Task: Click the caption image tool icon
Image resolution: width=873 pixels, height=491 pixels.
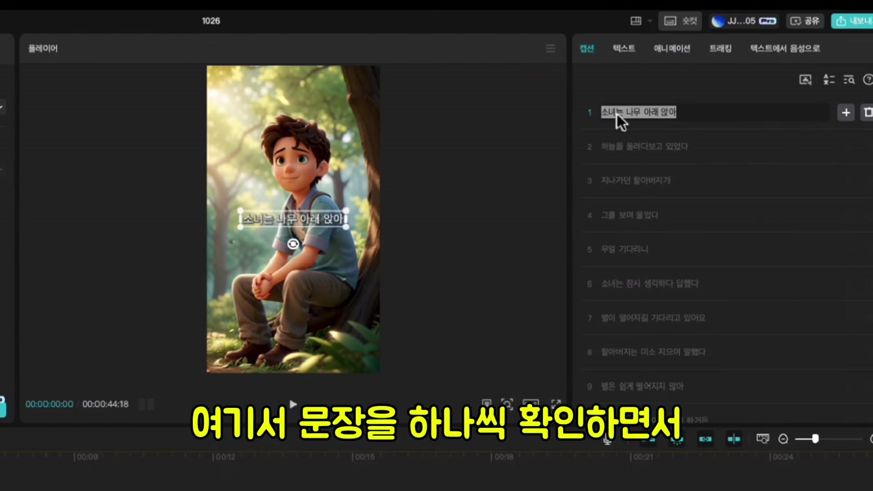Action: pos(805,79)
